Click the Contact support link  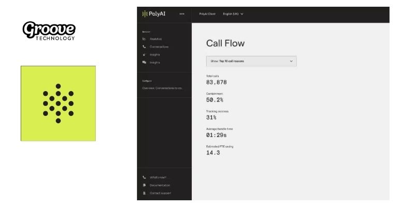[x=160, y=193]
